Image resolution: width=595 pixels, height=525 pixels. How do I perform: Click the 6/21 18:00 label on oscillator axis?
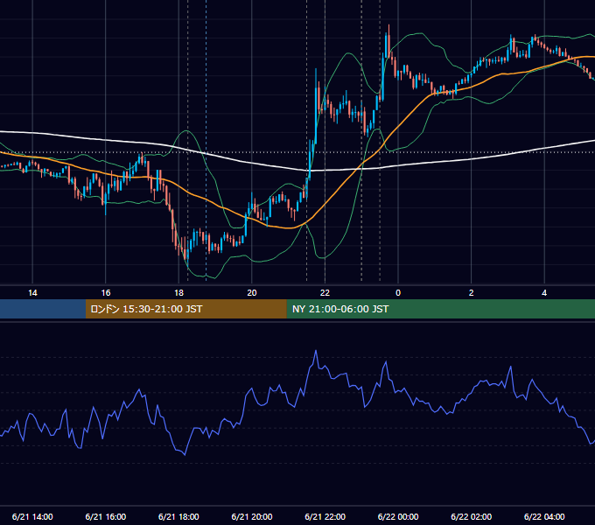[178, 516]
